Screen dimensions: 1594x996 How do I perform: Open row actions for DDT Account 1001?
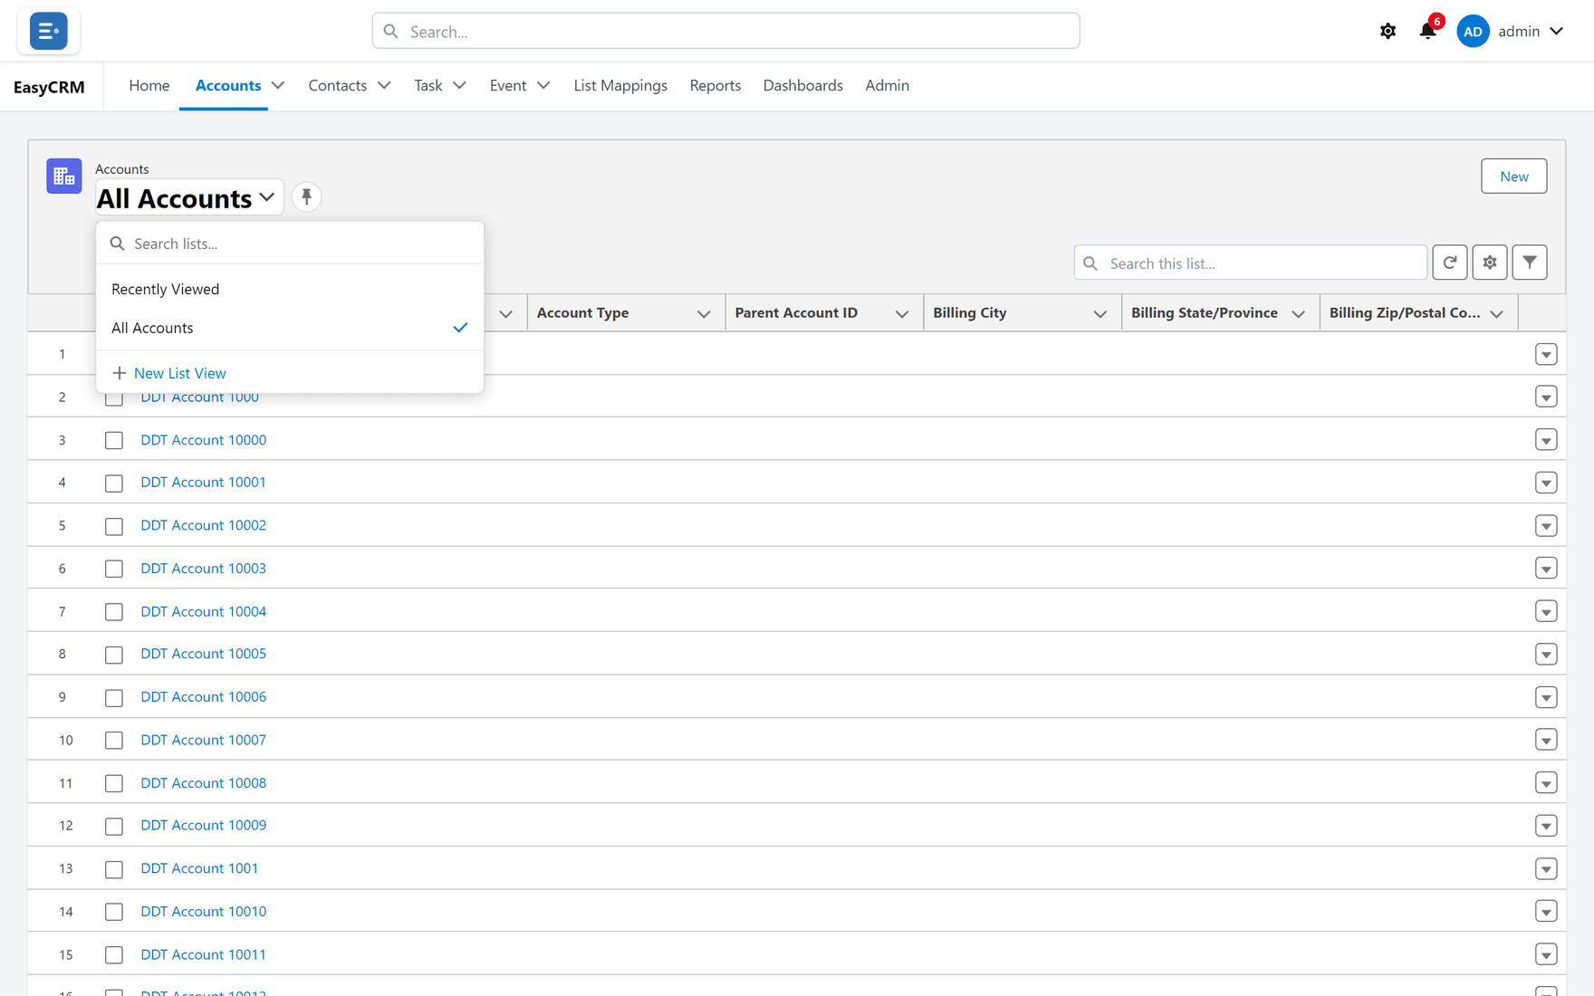[x=1546, y=869]
